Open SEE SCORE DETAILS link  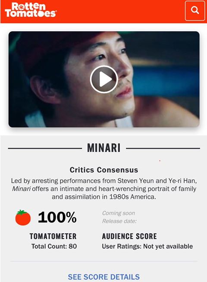pyautogui.click(x=103, y=277)
